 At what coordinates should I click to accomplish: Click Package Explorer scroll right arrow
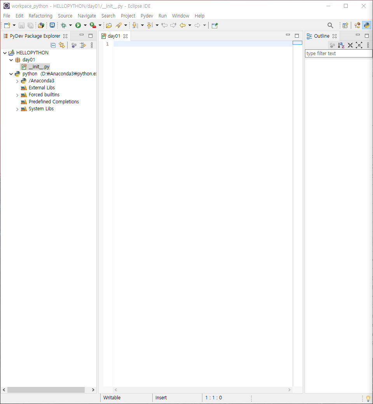(93, 390)
